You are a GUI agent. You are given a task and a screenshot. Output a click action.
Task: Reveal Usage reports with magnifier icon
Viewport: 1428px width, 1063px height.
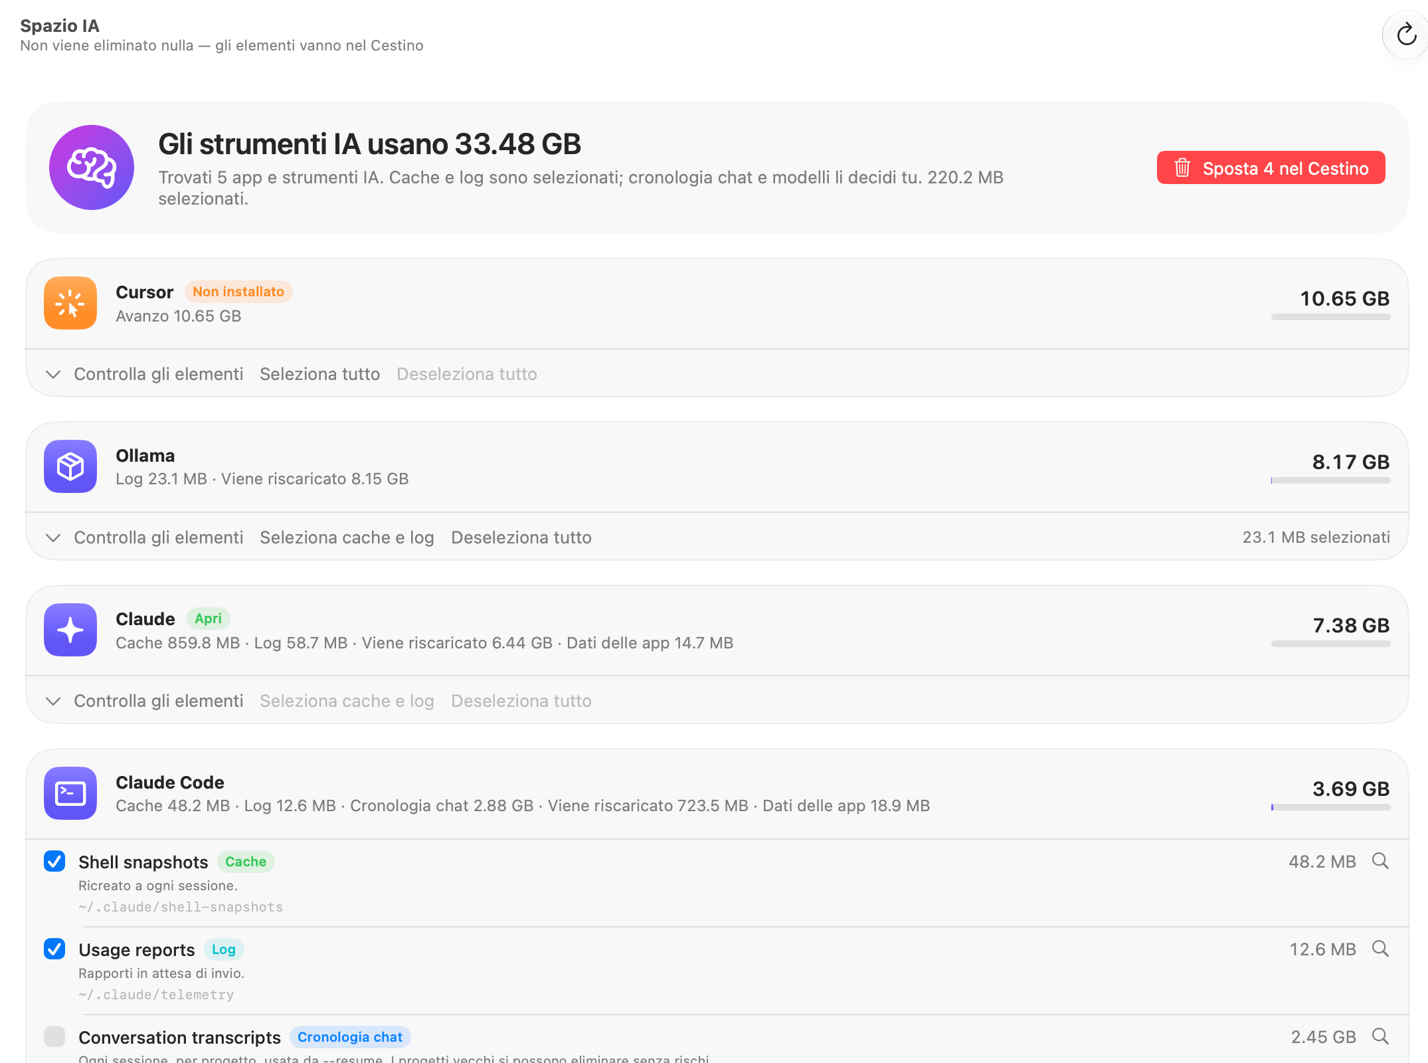click(1381, 949)
